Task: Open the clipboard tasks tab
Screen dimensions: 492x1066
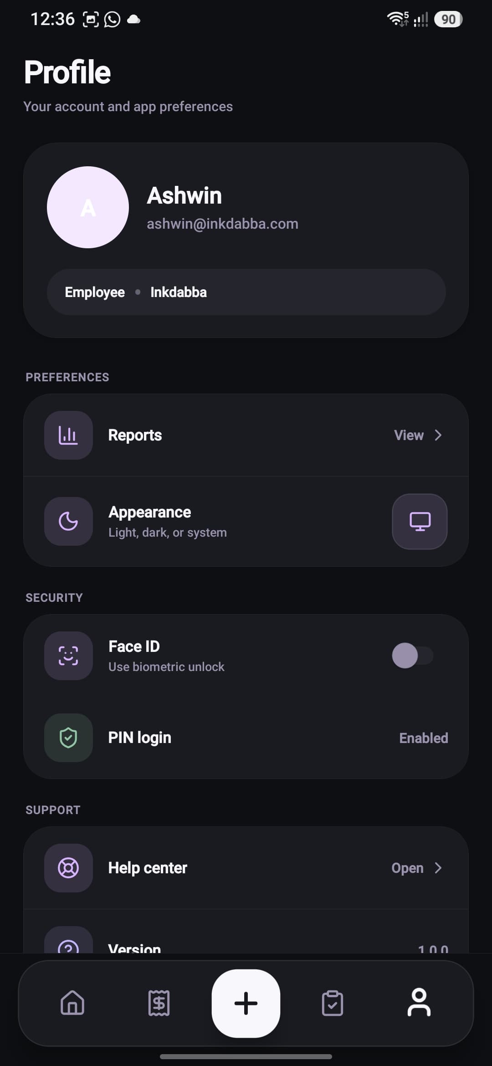Action: (x=333, y=1003)
